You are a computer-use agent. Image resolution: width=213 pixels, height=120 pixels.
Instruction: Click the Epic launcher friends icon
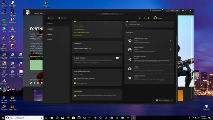coord(172,10)
